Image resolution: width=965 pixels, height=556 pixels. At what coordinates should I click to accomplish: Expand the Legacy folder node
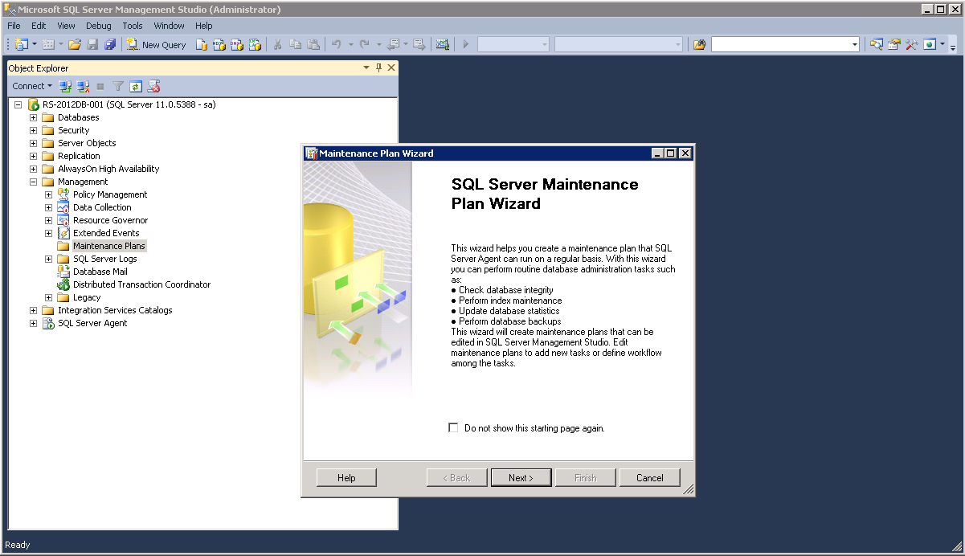point(49,297)
